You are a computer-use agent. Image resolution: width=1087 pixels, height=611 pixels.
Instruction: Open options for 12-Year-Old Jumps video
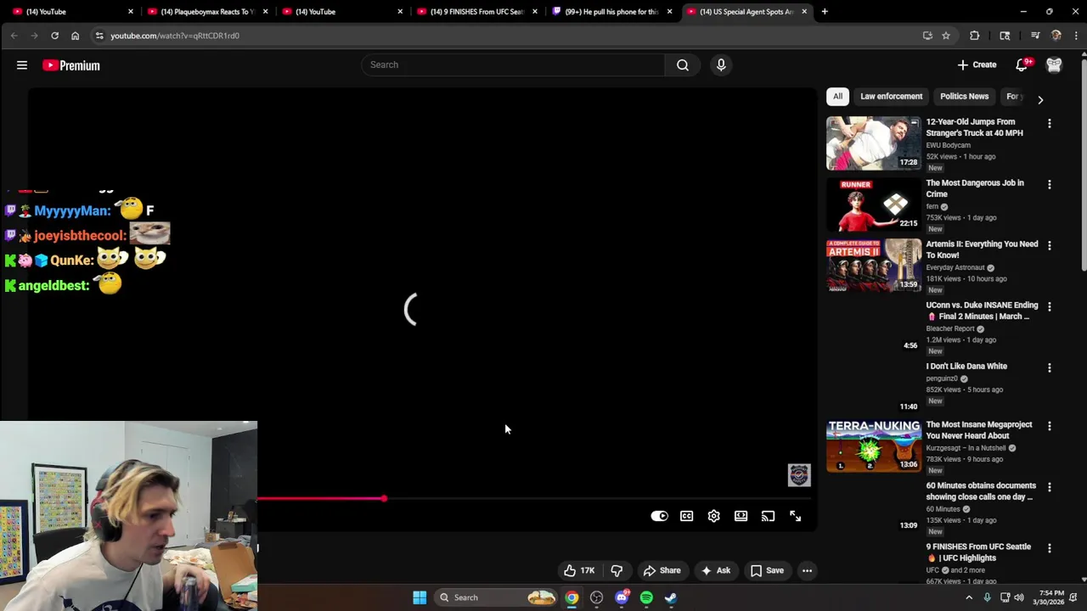[1050, 124]
